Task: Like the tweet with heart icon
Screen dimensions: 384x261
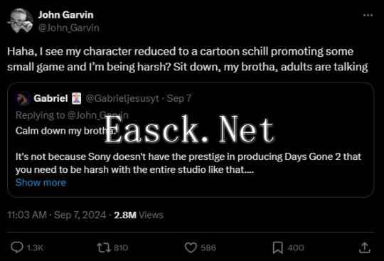Action: [x=191, y=247]
